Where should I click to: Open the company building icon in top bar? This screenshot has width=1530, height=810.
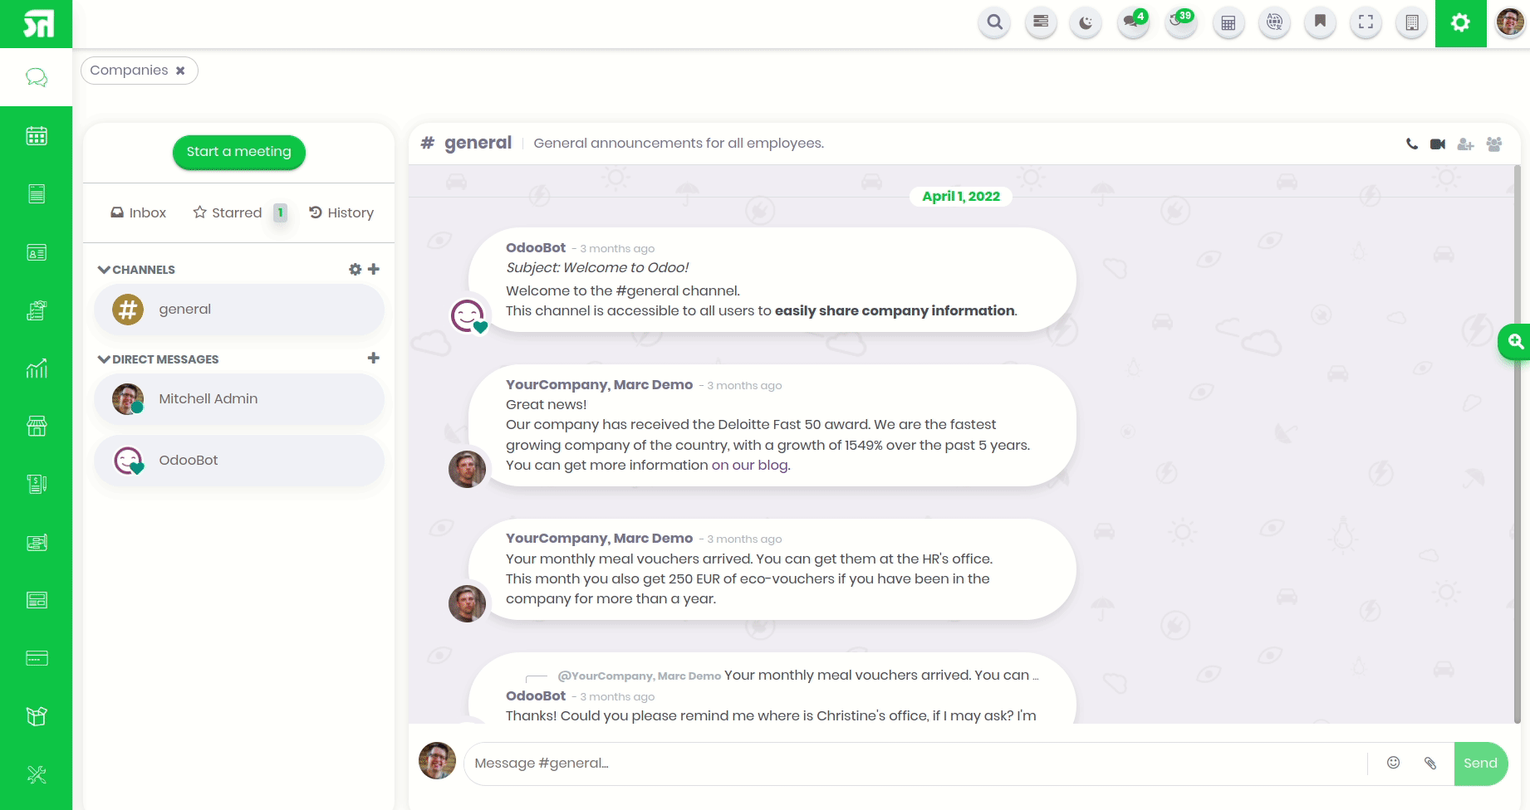[1411, 22]
